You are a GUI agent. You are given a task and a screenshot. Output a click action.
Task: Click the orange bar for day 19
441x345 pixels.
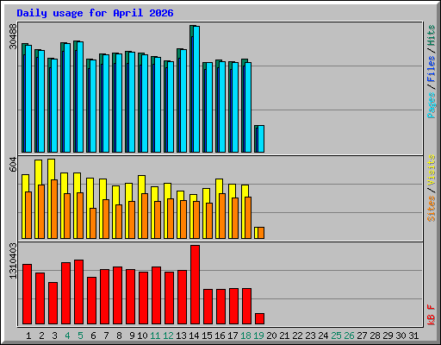pos(261,233)
